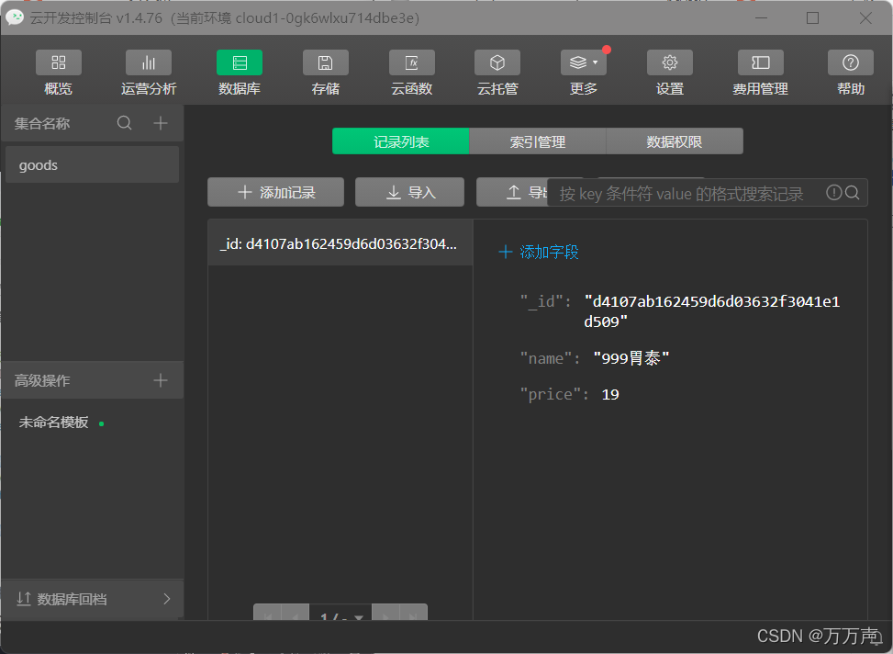
Task: Click the _id field value
Action: pyautogui.click(x=712, y=311)
